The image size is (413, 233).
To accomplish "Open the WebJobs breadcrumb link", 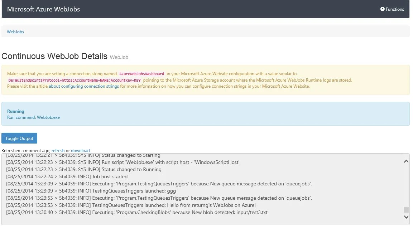I will [15, 31].
